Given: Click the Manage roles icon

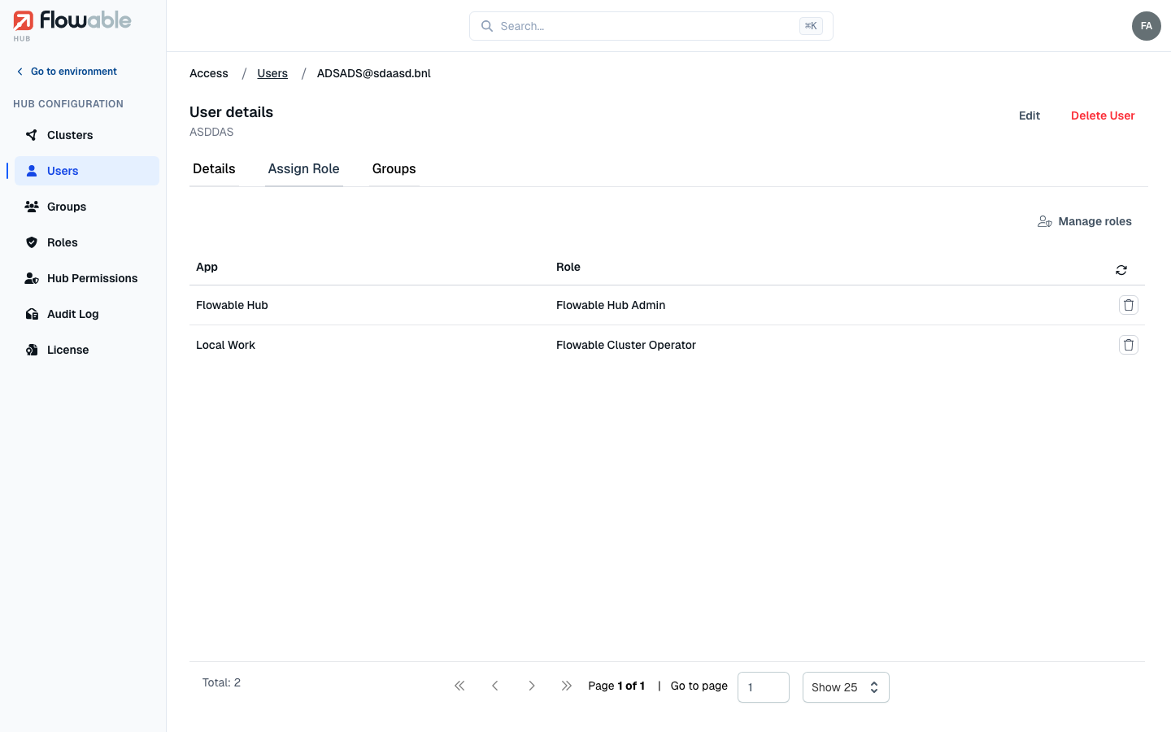Looking at the screenshot, I should [x=1045, y=221].
